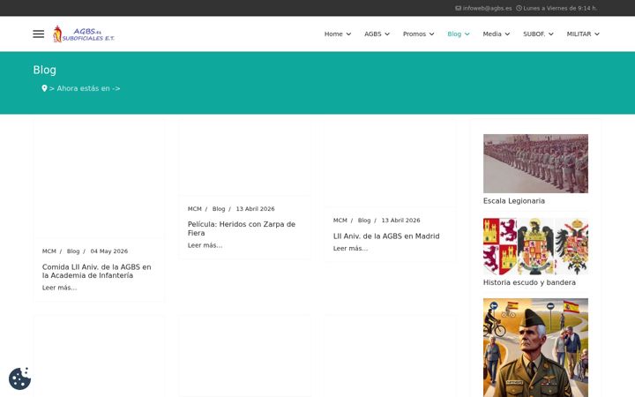
Task: Open article Película: Heridos con Zarpa de Fiera
Action: pyautogui.click(x=242, y=228)
